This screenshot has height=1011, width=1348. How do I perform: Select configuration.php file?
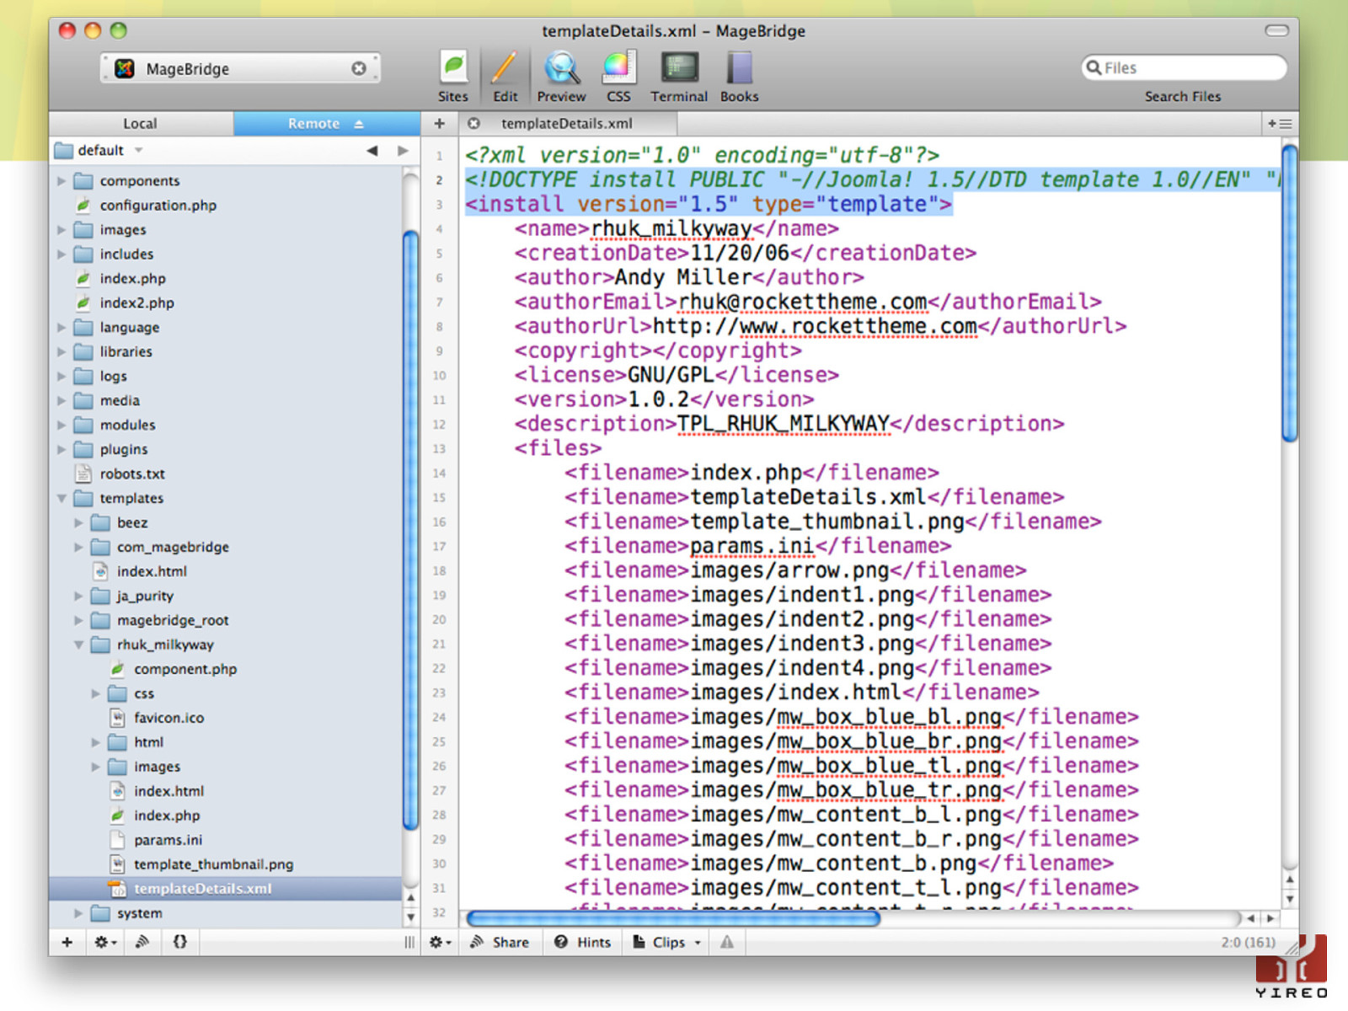click(158, 205)
